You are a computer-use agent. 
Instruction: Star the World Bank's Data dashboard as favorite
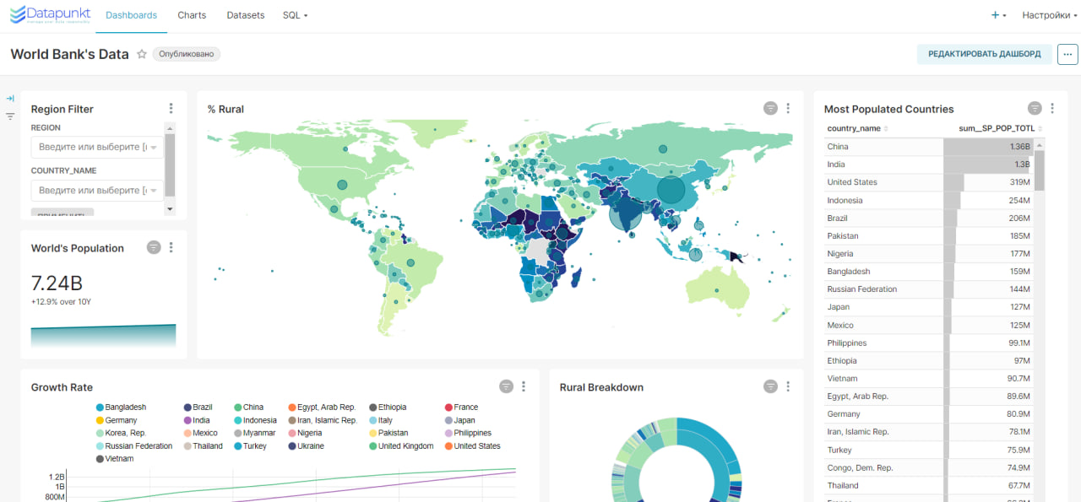(142, 54)
